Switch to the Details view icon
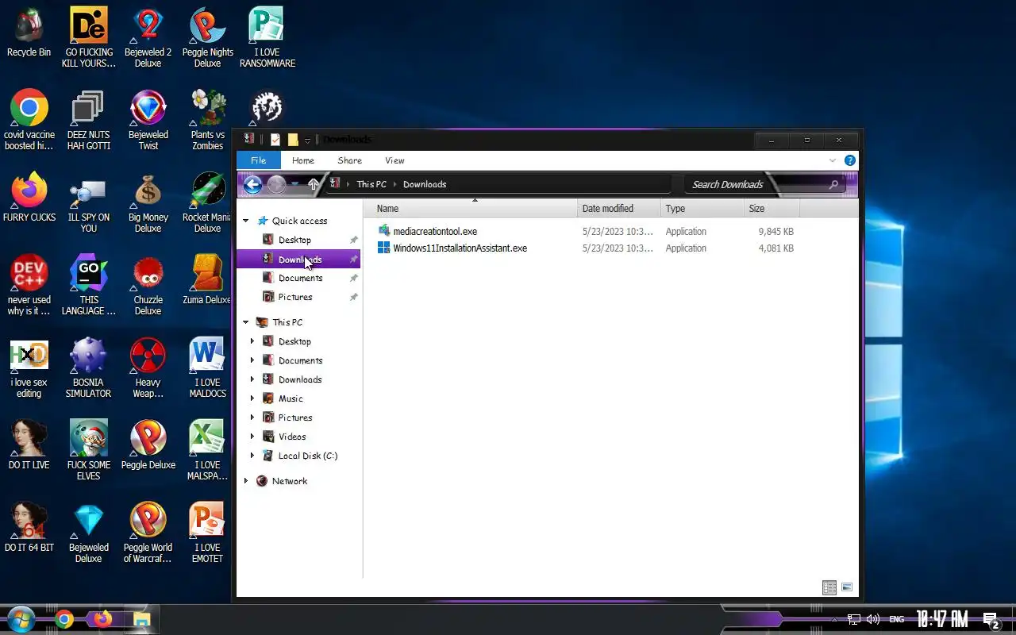The height and width of the screenshot is (635, 1016). [829, 588]
